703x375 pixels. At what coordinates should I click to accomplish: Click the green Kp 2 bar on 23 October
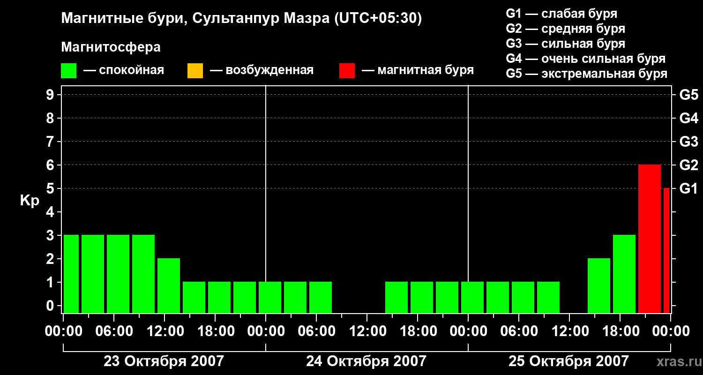pos(169,285)
